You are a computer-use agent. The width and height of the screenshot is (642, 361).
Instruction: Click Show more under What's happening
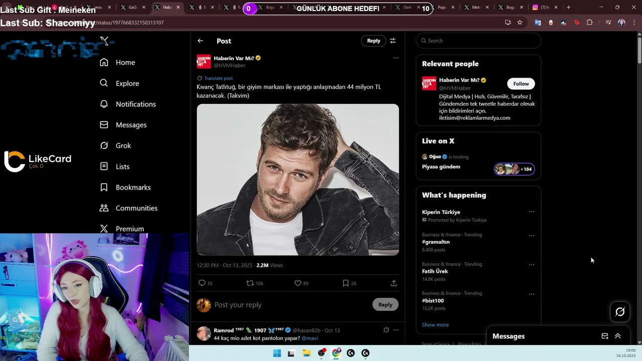435,325
